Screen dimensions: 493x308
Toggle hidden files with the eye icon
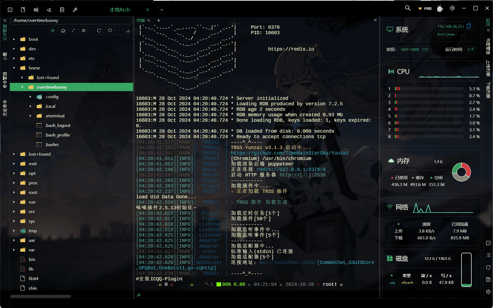tap(84, 31)
